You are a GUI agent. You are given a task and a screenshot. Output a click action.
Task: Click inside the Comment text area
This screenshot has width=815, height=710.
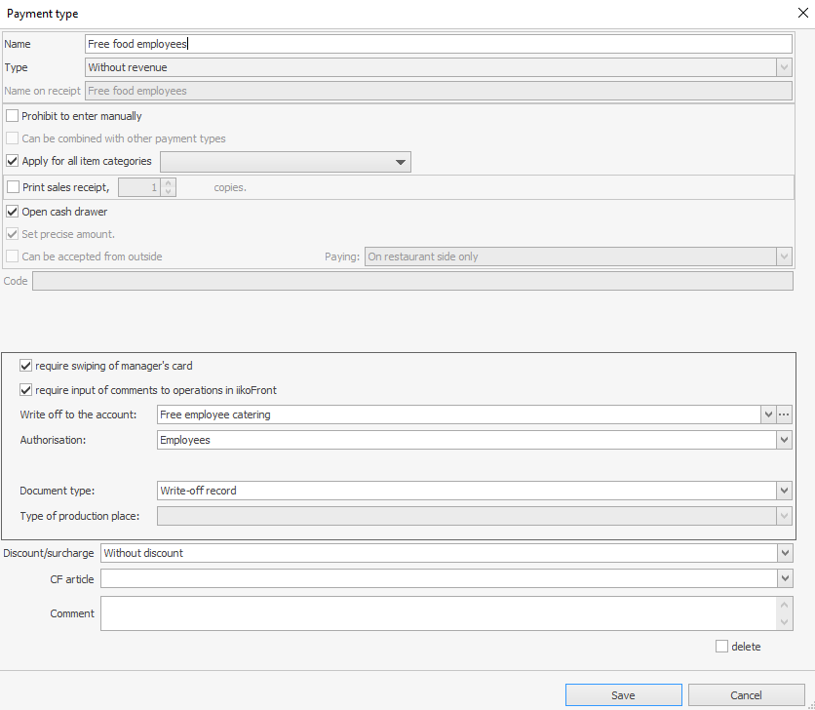[x=439, y=613]
